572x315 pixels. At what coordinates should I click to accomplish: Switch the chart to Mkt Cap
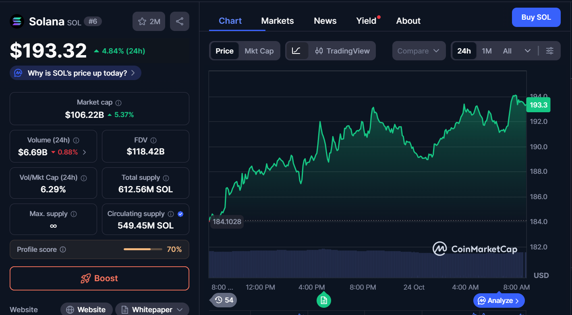(x=259, y=51)
